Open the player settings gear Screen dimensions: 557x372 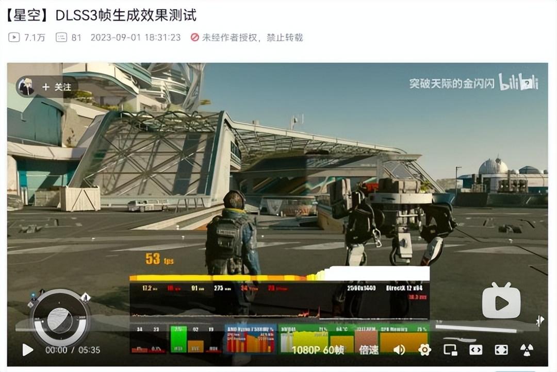point(424,350)
